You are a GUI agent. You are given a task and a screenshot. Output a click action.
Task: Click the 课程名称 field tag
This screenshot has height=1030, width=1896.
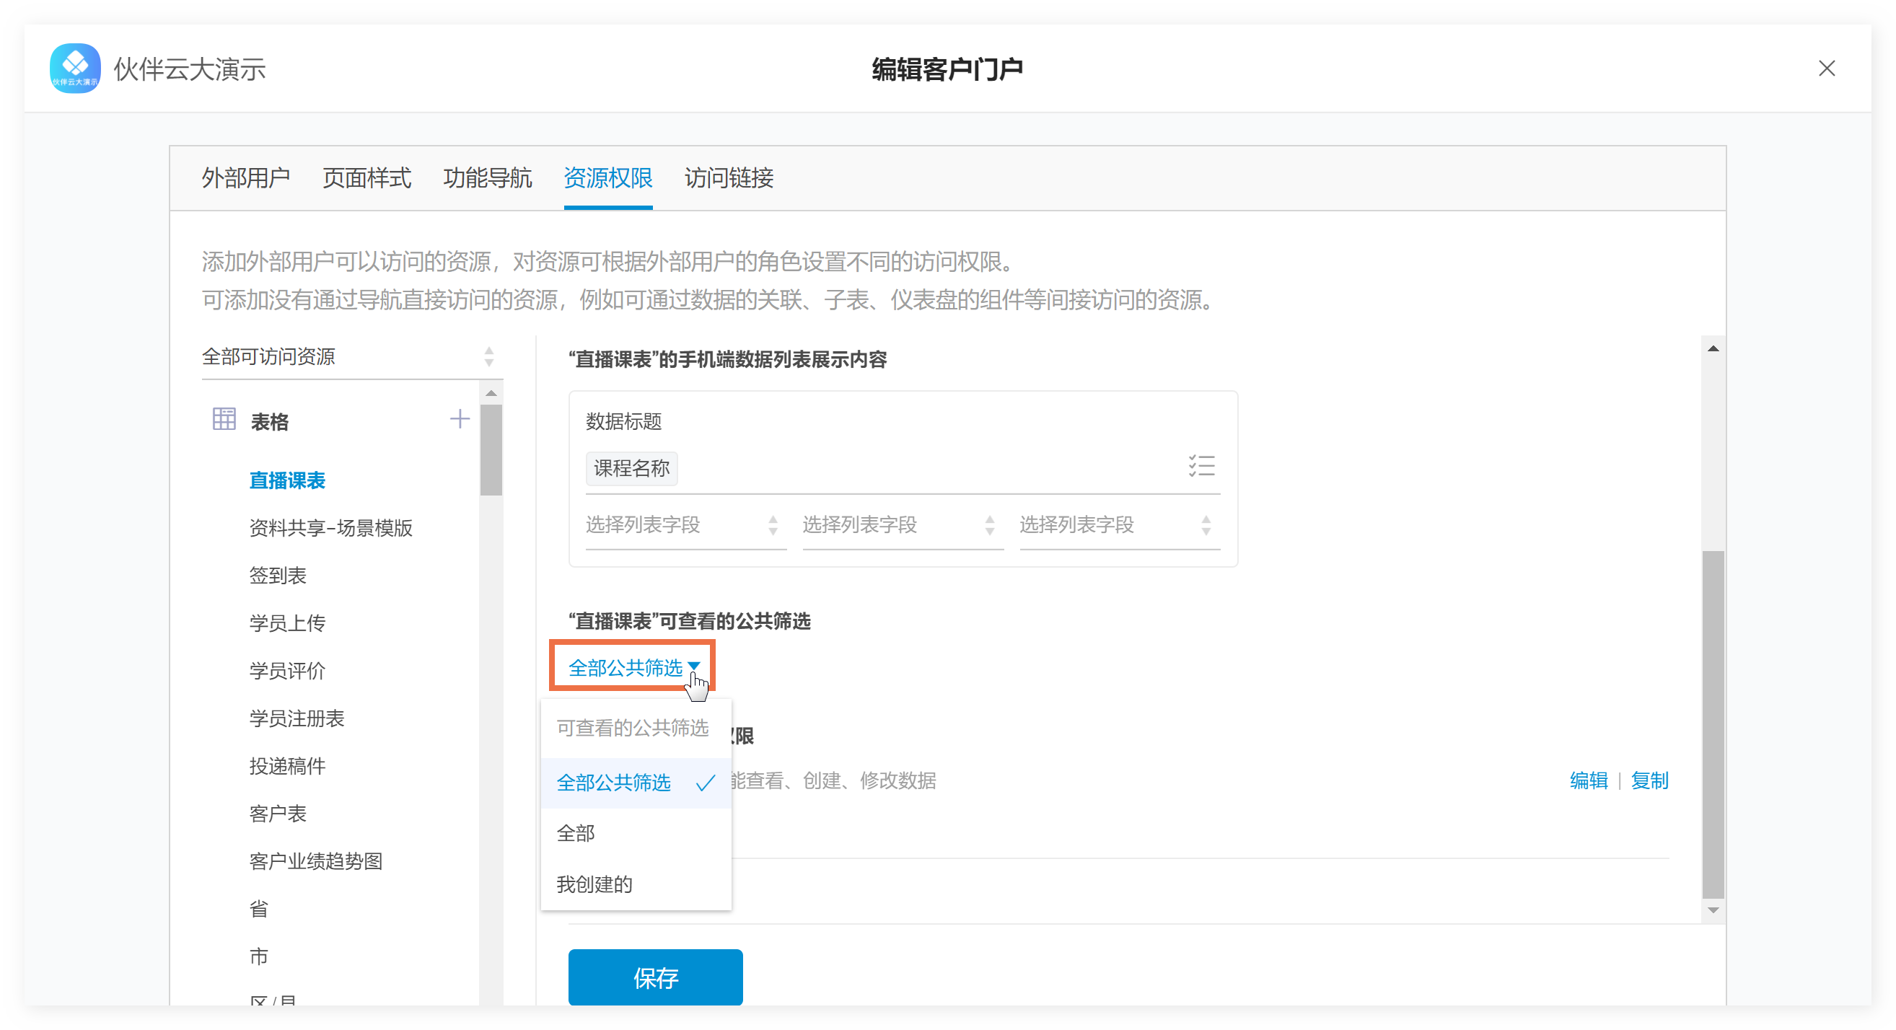[x=631, y=469]
